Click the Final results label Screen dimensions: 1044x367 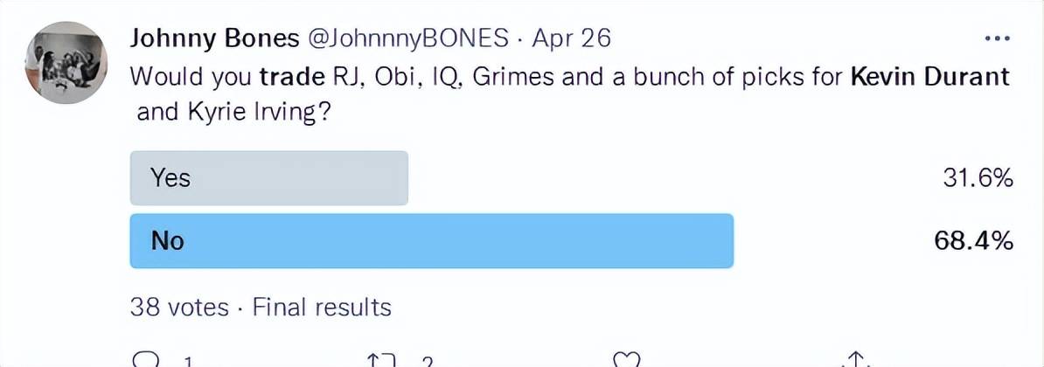click(x=323, y=308)
